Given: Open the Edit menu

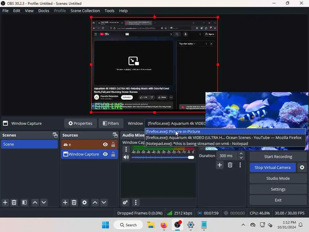Looking at the screenshot, I should (17, 11).
